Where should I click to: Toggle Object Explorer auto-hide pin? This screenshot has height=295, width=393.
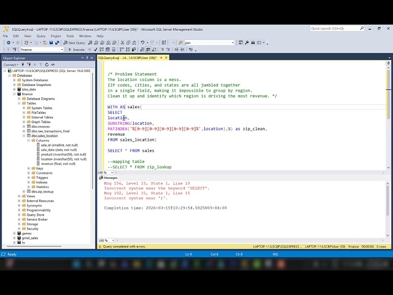tap(87, 58)
